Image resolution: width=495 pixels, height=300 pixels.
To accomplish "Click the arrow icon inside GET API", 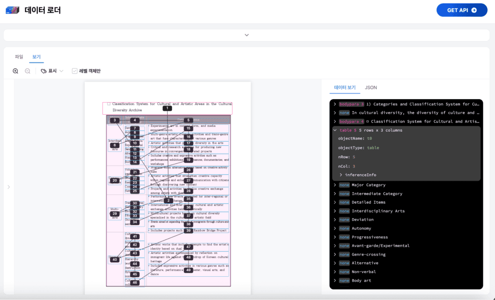I will 474,10.
